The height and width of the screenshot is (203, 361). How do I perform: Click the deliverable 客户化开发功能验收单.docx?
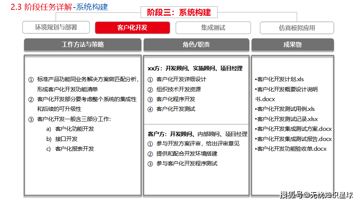[x=291, y=149]
